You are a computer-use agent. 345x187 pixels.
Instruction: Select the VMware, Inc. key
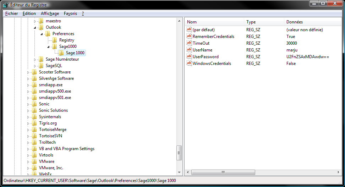(51, 167)
